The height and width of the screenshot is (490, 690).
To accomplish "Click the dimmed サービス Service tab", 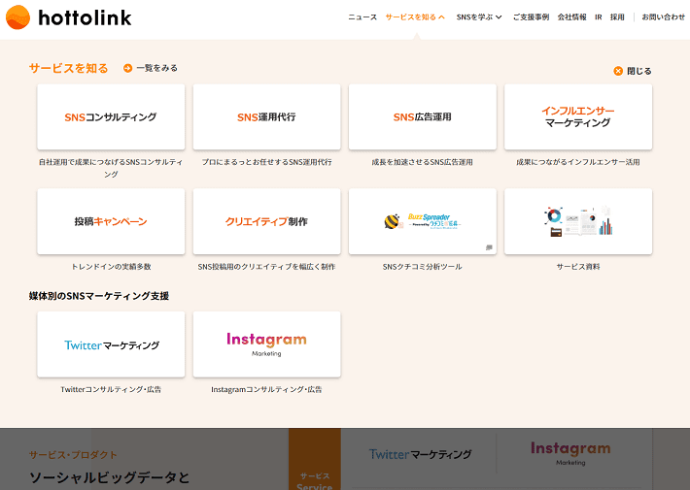I will click(315, 459).
